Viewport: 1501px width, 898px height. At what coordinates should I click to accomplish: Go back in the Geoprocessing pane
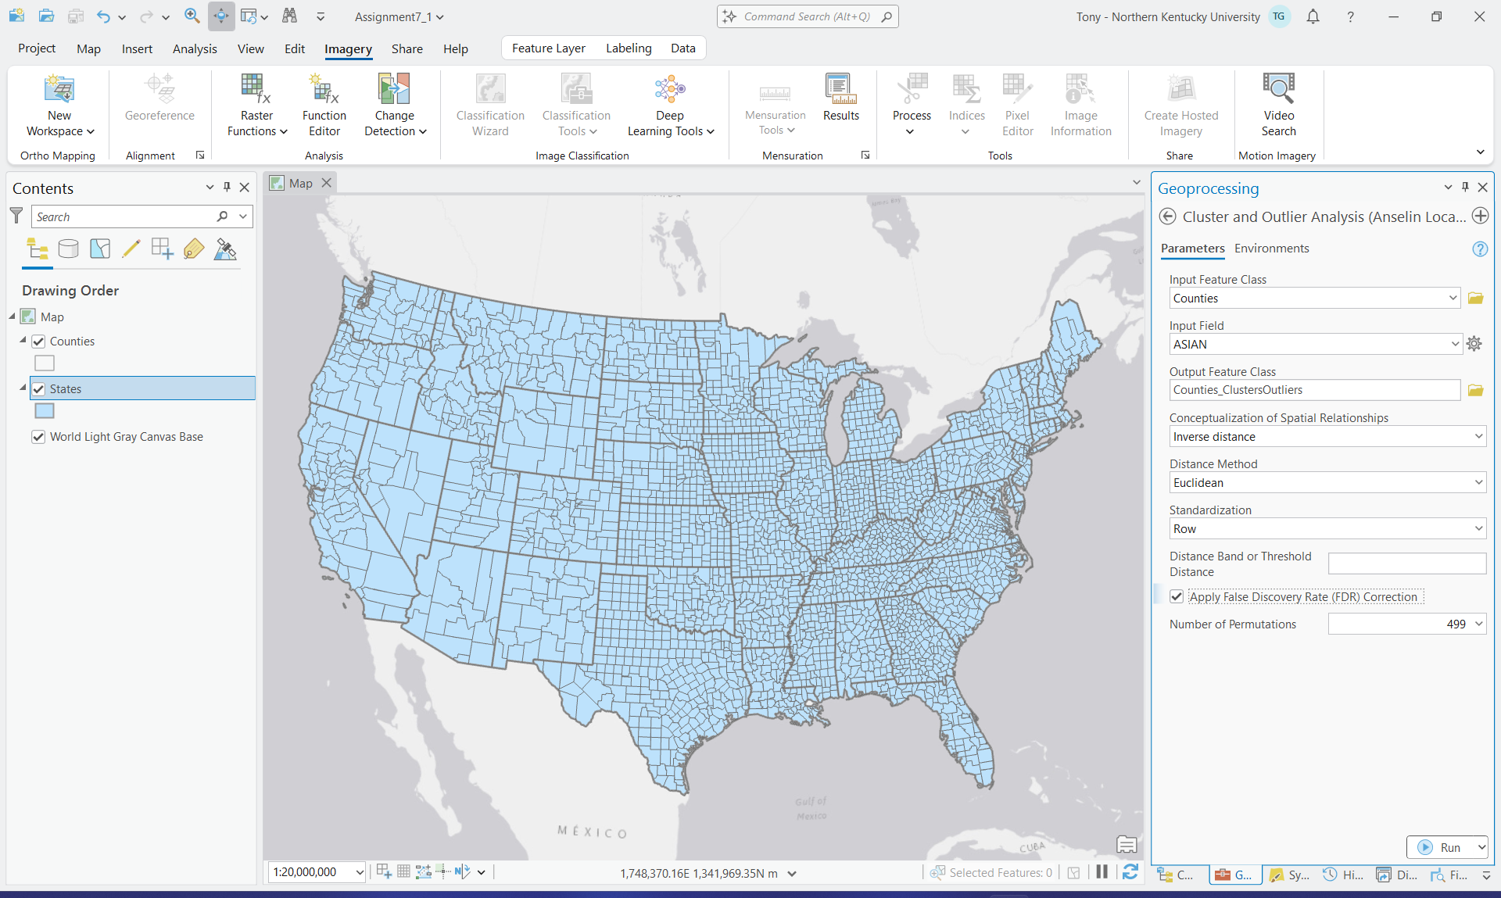click(x=1168, y=216)
